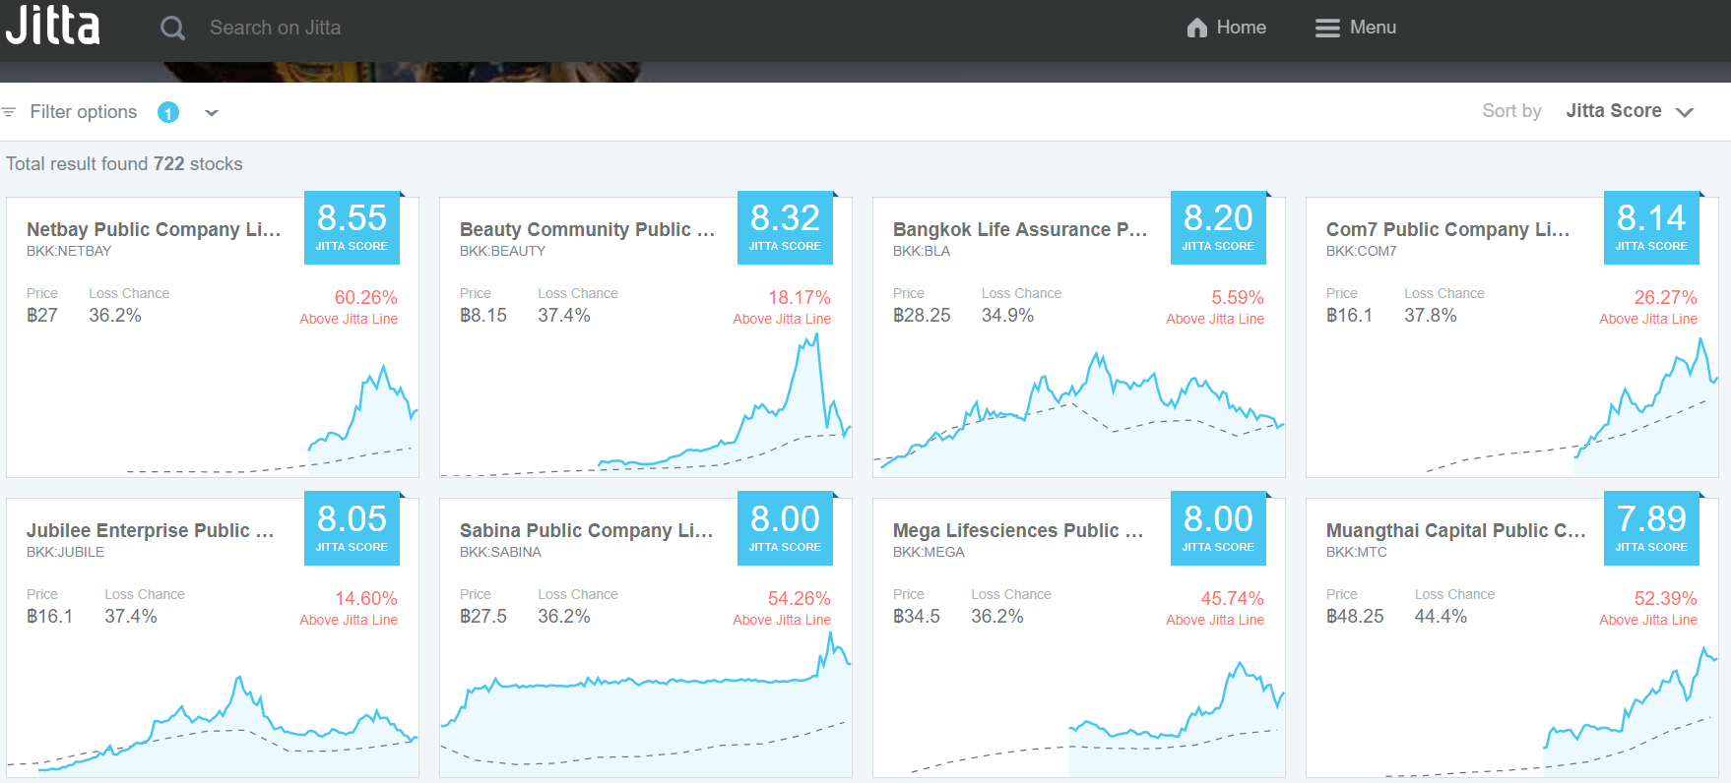Screen dimensions: 1731x783
Task: Click the 7.89 Jitta Score badge
Action: click(1651, 528)
